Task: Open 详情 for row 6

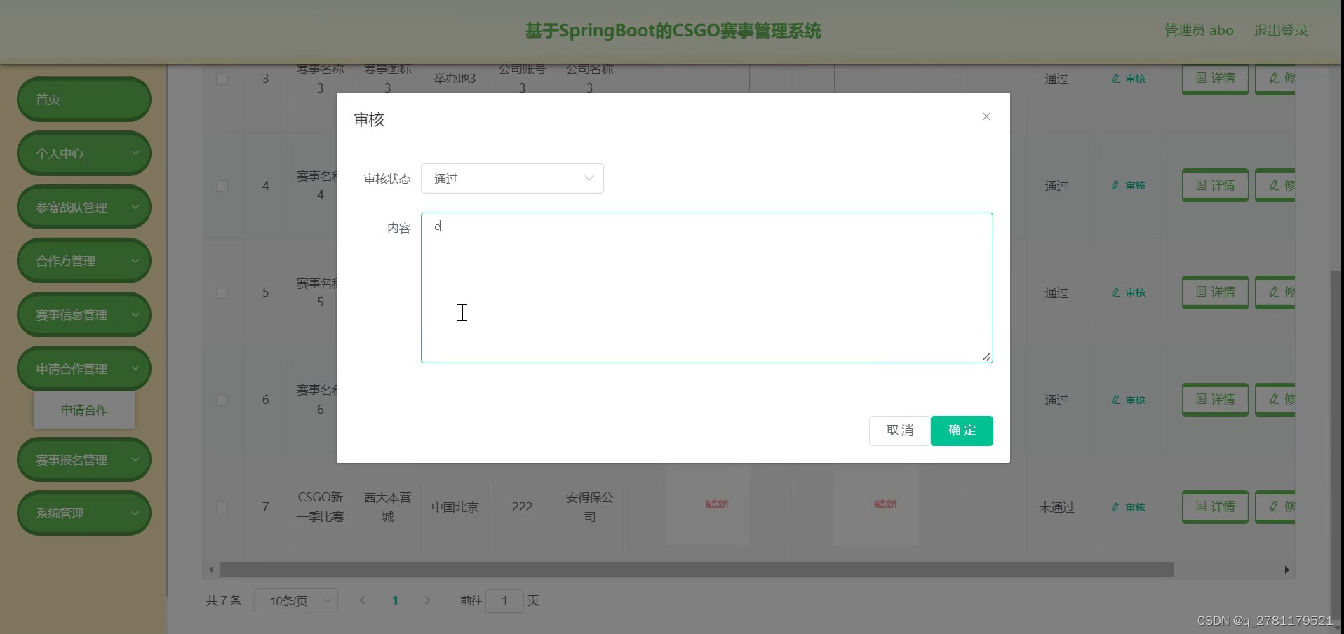Action: 1215,399
